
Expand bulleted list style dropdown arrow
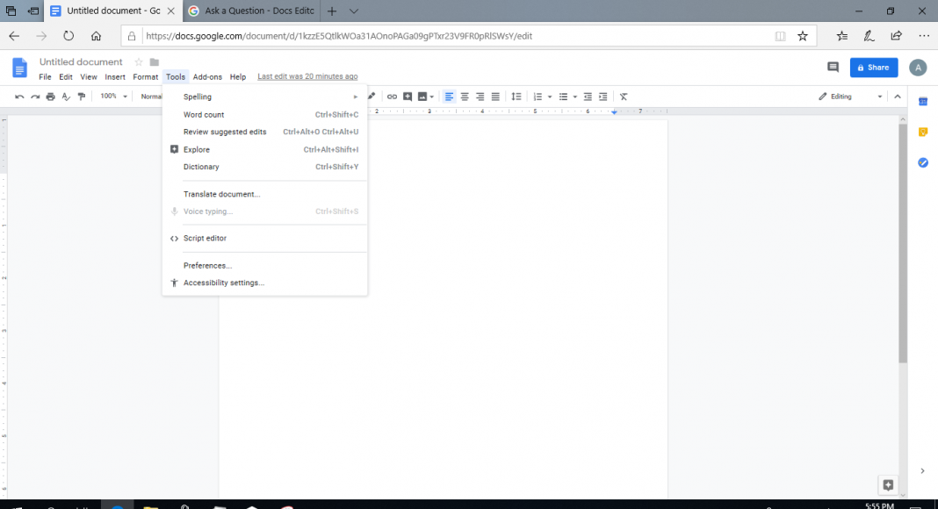pos(575,97)
